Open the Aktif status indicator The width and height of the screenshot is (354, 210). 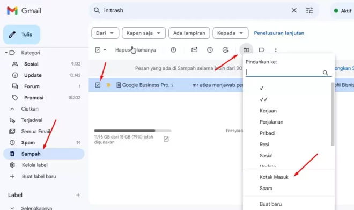(x=343, y=11)
